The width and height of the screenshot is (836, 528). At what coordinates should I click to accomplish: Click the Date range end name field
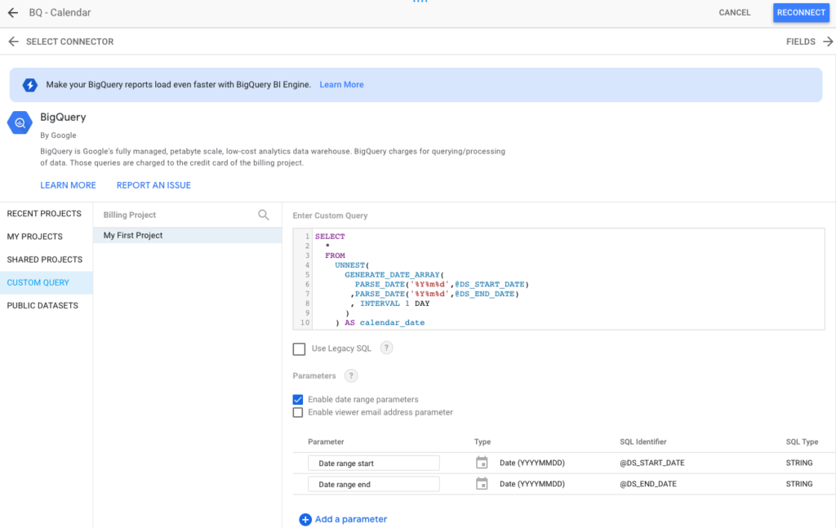(x=374, y=484)
